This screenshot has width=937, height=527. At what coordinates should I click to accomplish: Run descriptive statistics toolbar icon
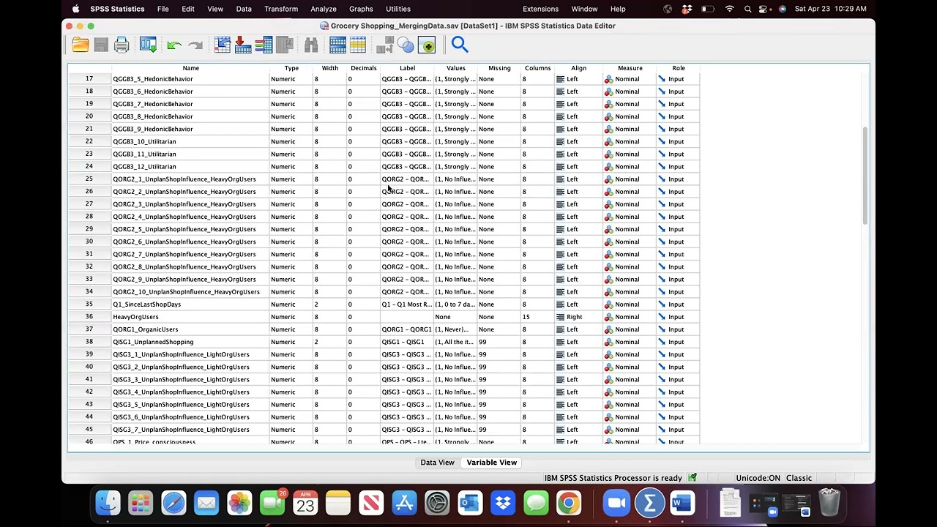(x=284, y=45)
